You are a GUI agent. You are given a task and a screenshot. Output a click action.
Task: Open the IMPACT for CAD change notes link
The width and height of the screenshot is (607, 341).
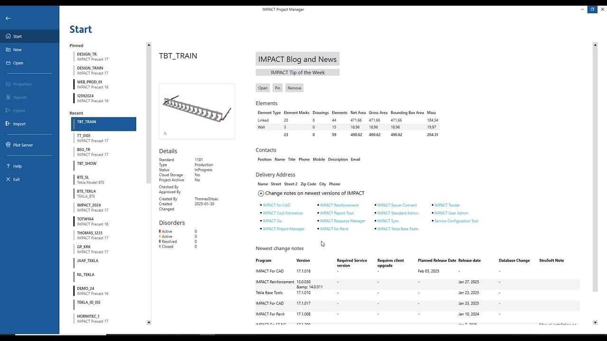click(276, 205)
